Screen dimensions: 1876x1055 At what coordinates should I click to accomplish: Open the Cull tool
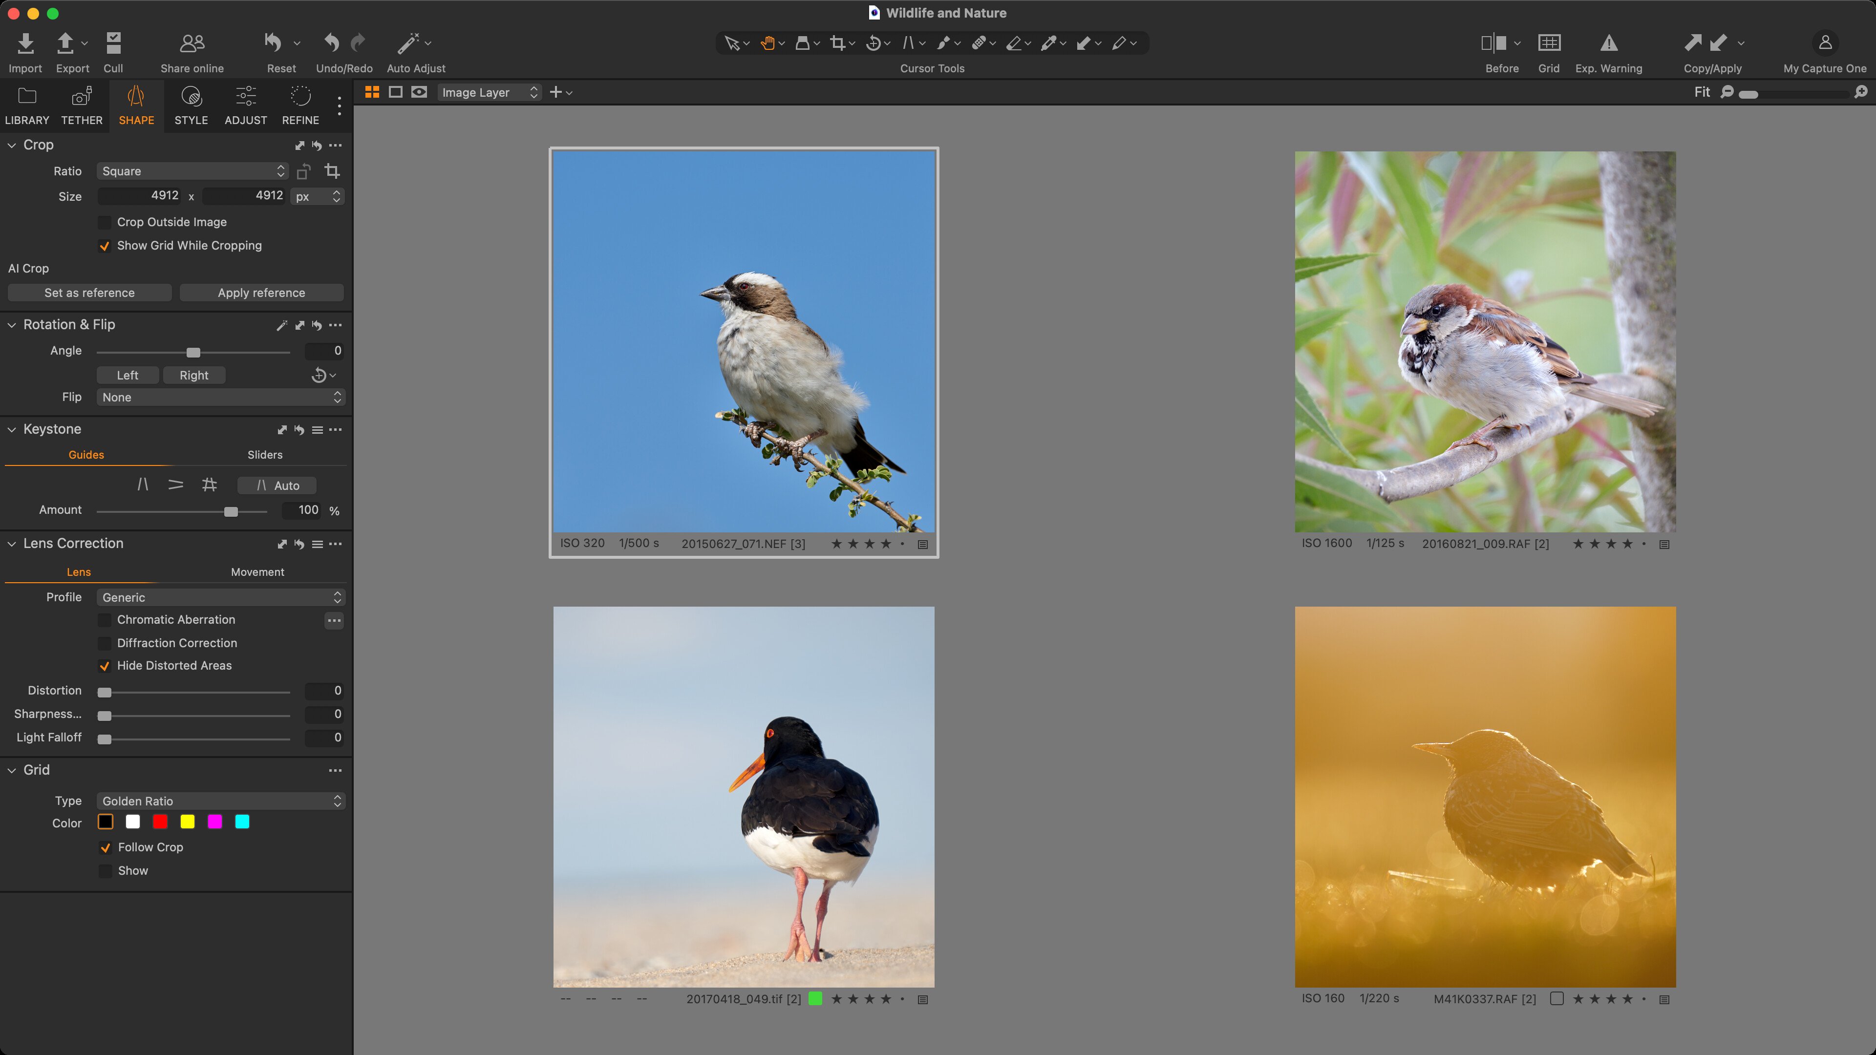113,43
